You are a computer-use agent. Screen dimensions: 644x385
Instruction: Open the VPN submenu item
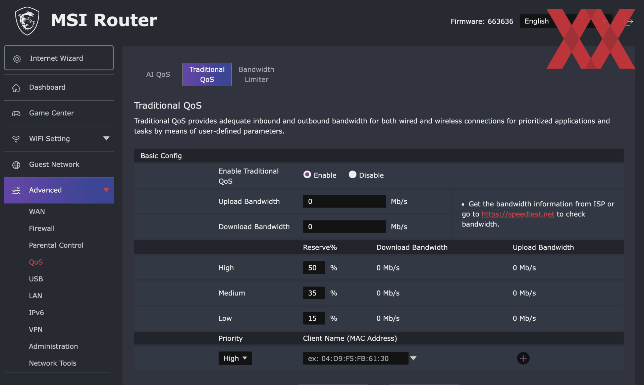(36, 329)
